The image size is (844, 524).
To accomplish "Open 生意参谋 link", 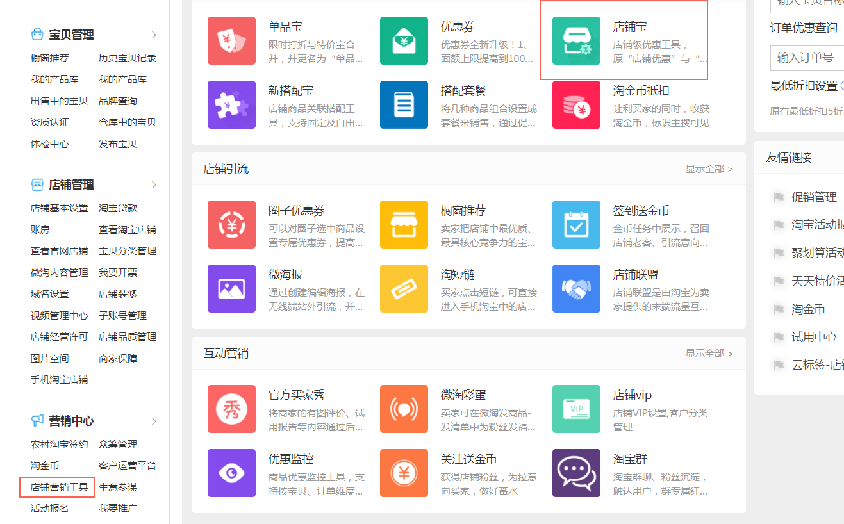I will pyautogui.click(x=118, y=487).
